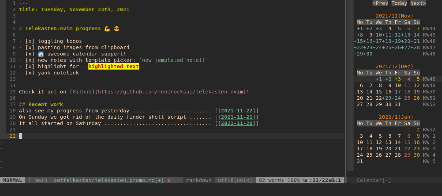Advance the calendar with Next>
Image resolution: width=442 pixels, height=196 pixels.
[x=418, y=3]
